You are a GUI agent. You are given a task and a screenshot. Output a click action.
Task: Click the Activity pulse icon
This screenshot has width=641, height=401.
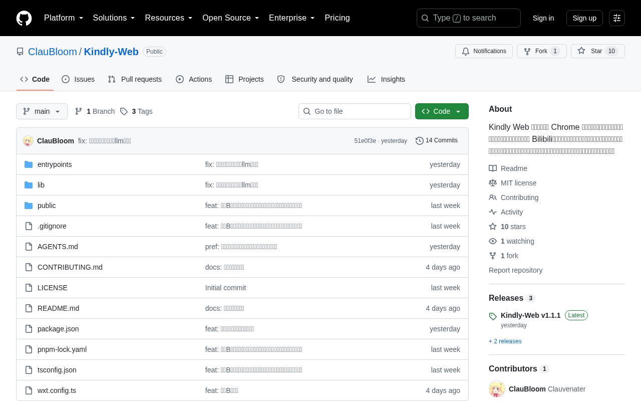[493, 212]
